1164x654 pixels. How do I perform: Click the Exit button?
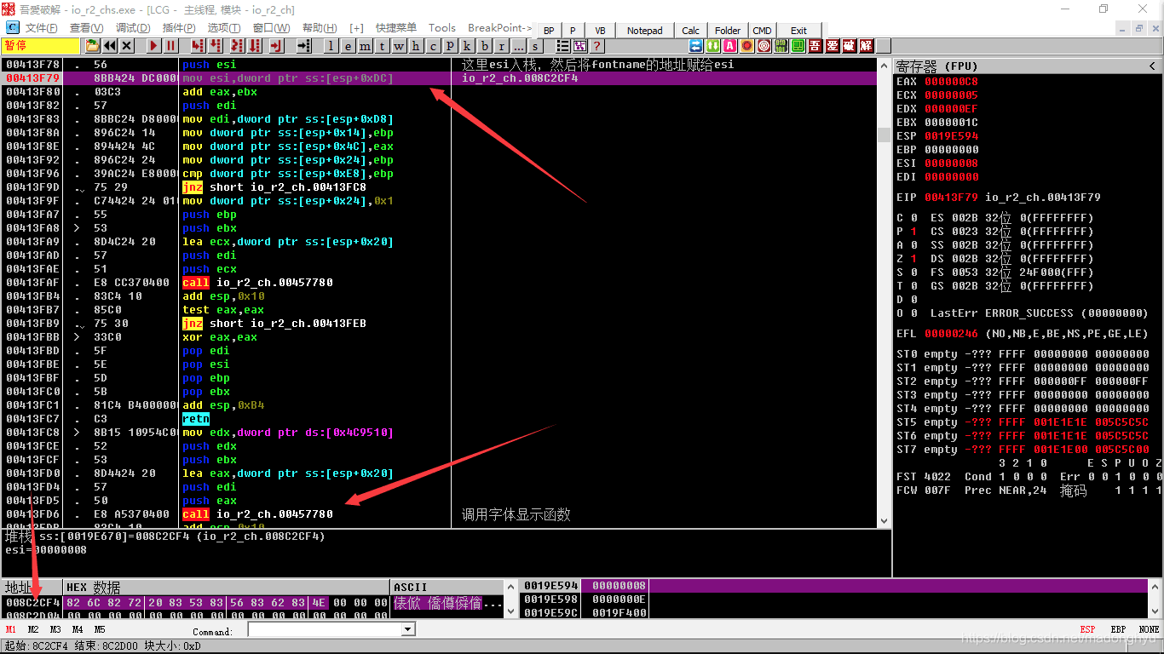pos(798,31)
